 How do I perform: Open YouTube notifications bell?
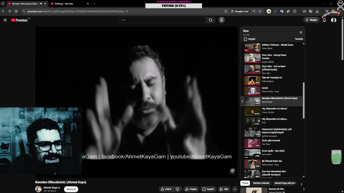click(x=324, y=20)
